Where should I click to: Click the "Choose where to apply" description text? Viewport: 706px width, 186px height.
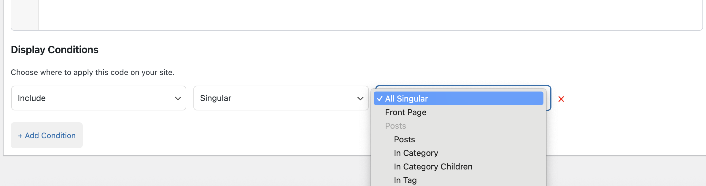pyautogui.click(x=93, y=72)
